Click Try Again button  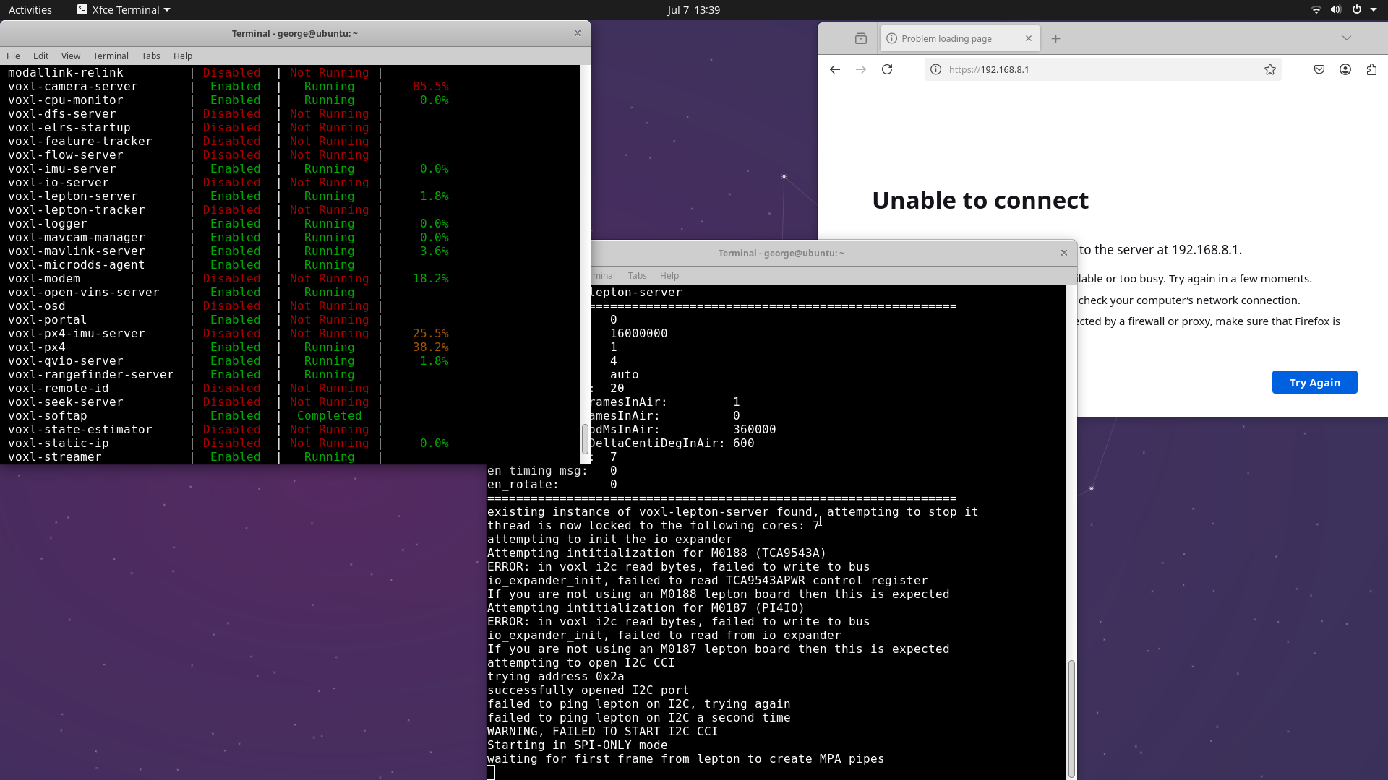pyautogui.click(x=1314, y=382)
